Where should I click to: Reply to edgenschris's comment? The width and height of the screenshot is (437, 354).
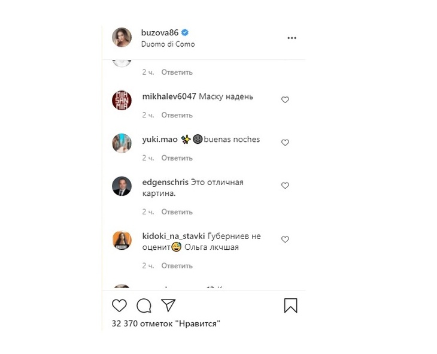click(x=177, y=212)
